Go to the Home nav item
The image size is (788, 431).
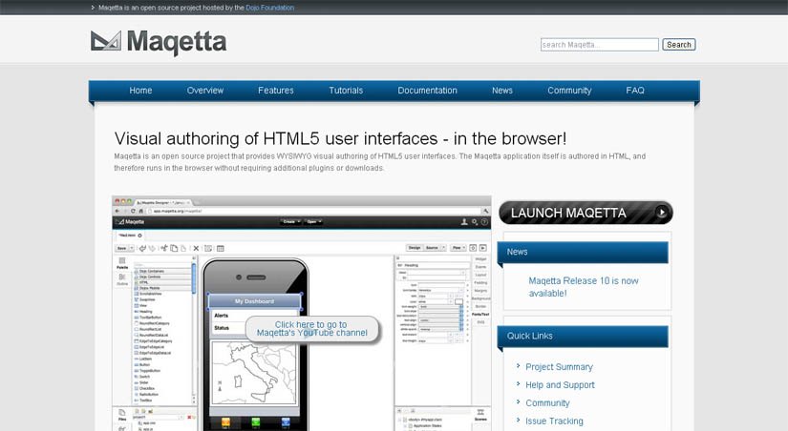pyautogui.click(x=140, y=91)
